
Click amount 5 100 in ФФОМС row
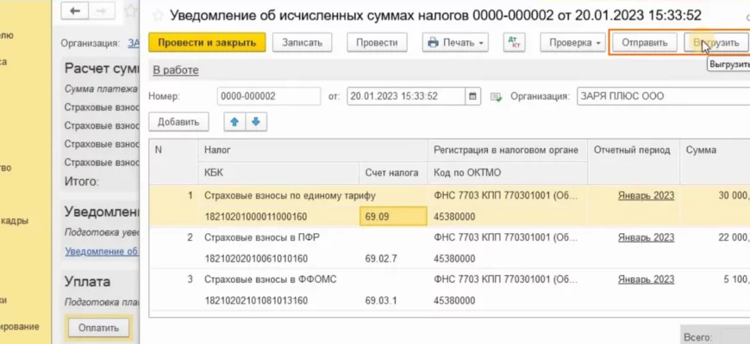pyautogui.click(x=736, y=279)
